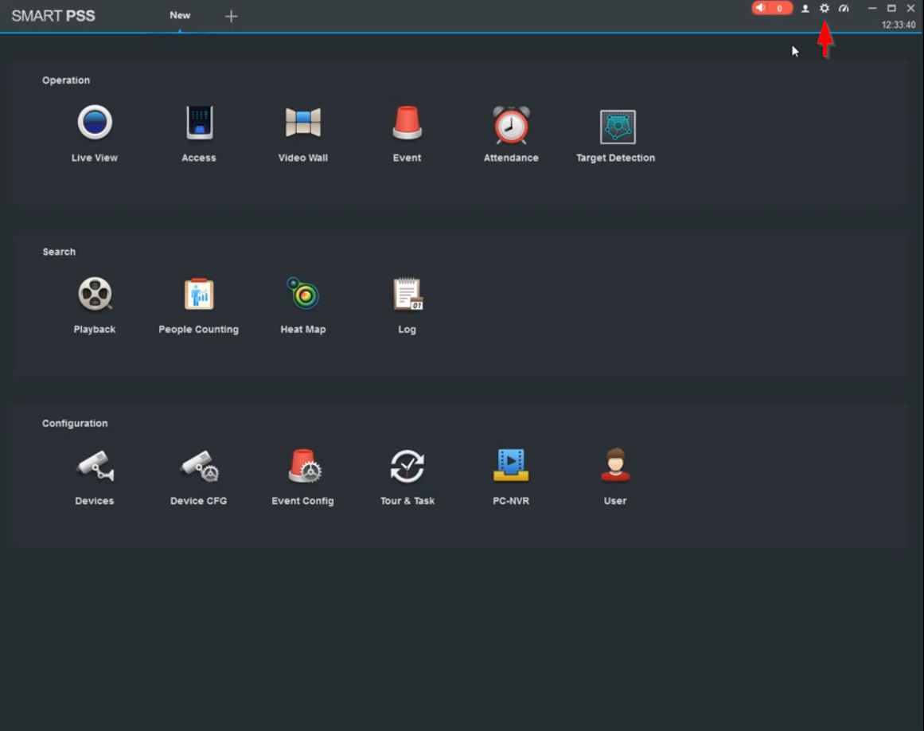This screenshot has height=731, width=924.
Task: Open the Attendance clock module
Action: [511, 133]
